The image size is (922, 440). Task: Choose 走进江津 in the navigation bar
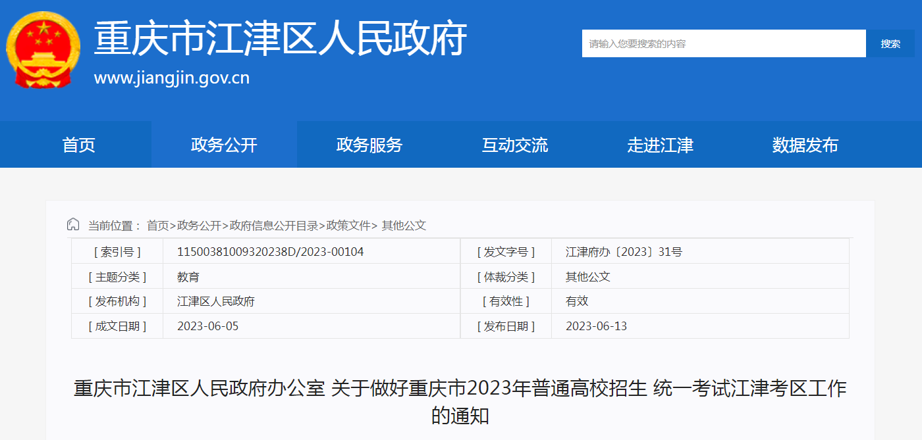click(660, 145)
